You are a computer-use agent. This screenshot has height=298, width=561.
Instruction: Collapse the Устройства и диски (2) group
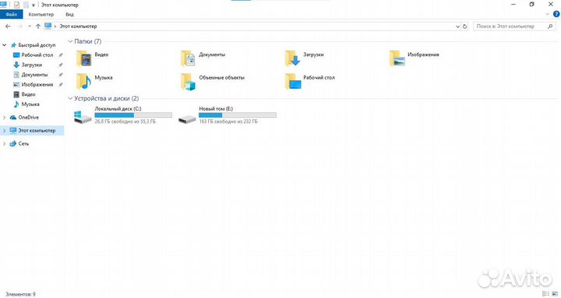pyautogui.click(x=70, y=98)
